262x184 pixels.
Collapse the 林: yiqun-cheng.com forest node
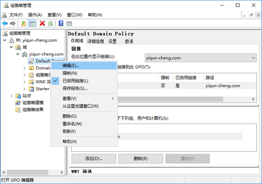tap(5, 40)
